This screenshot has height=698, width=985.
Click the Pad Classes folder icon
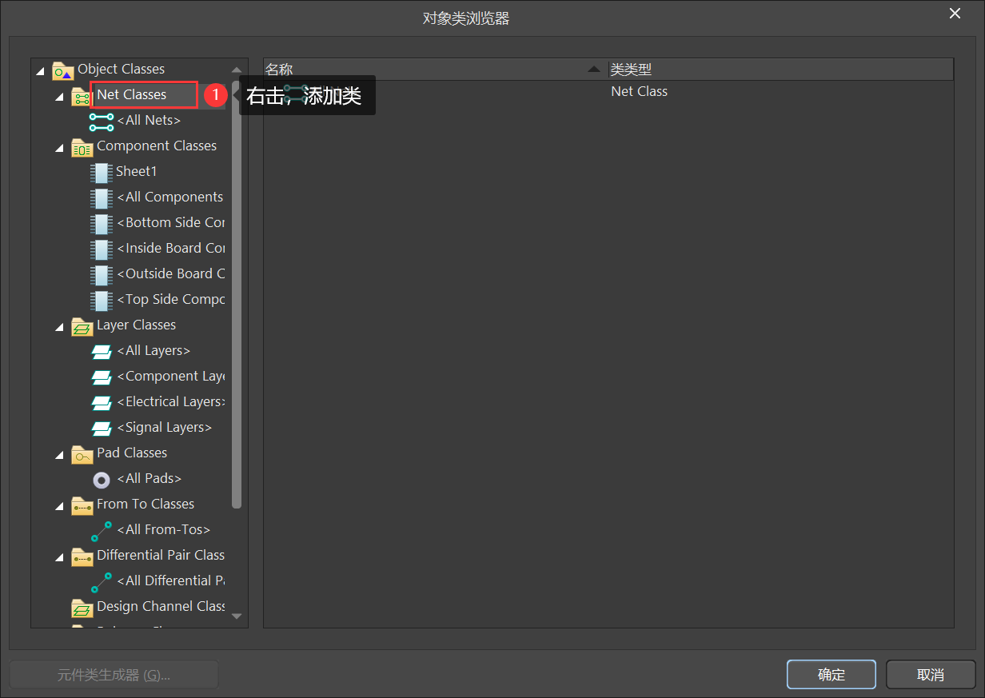point(82,454)
